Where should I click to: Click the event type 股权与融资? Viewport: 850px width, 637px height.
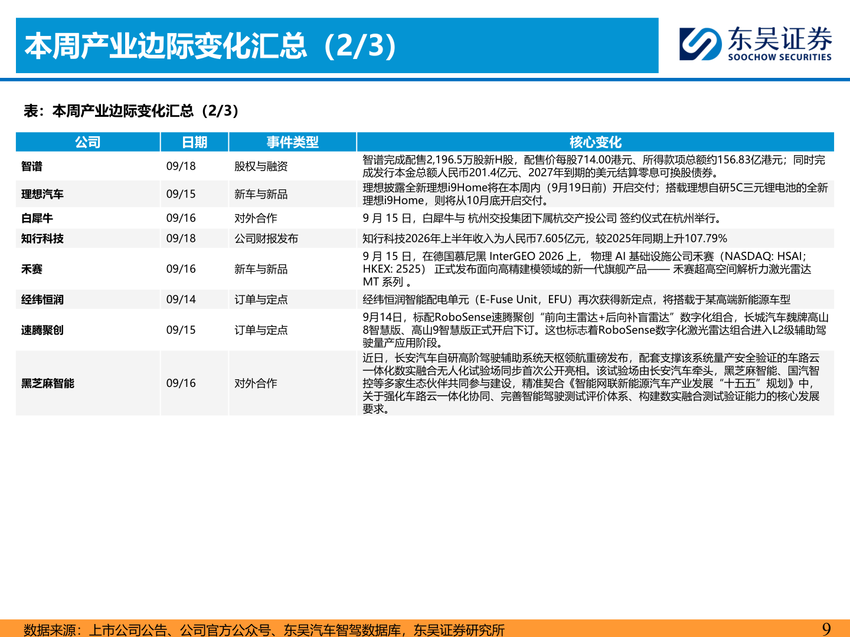(x=261, y=166)
